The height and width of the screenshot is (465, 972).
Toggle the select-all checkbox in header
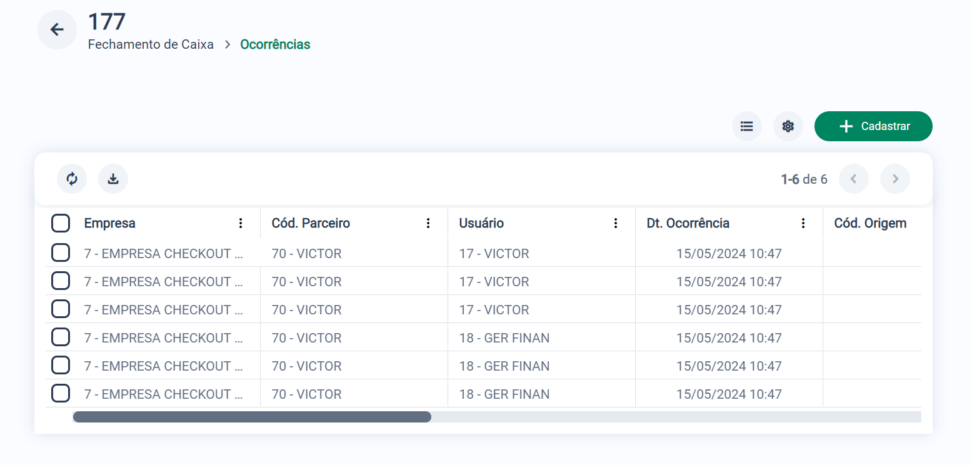[61, 223]
